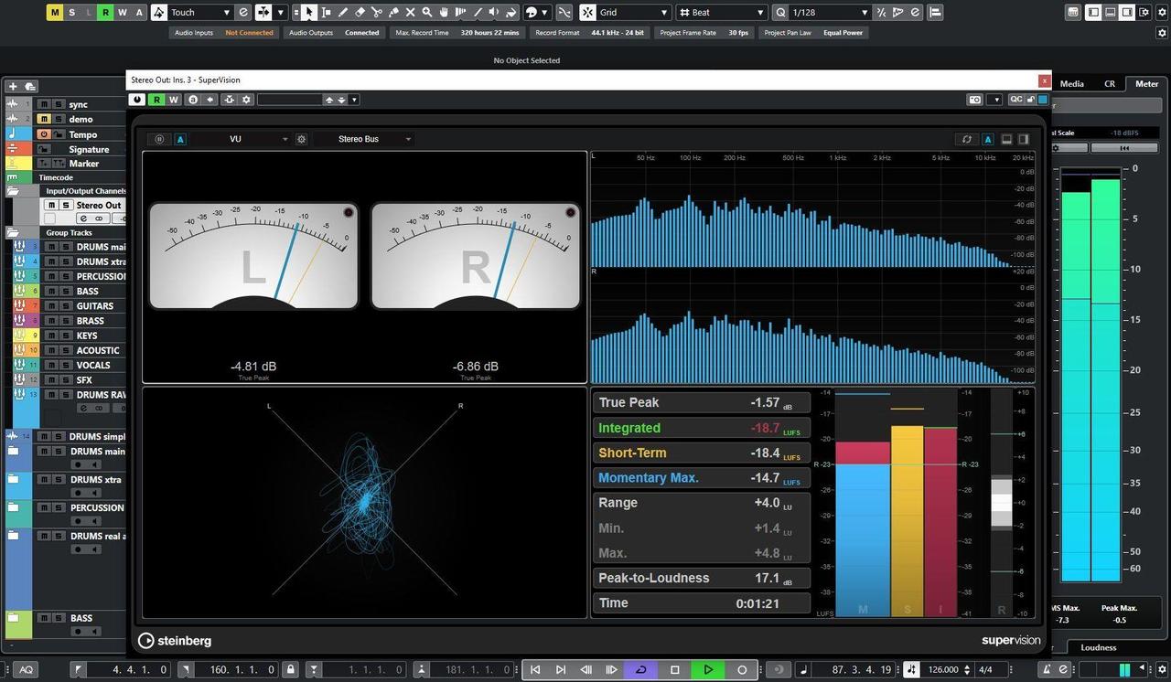Click SuperVision module settings gear icon
Viewport: 1171px width, 682px height.
click(301, 139)
